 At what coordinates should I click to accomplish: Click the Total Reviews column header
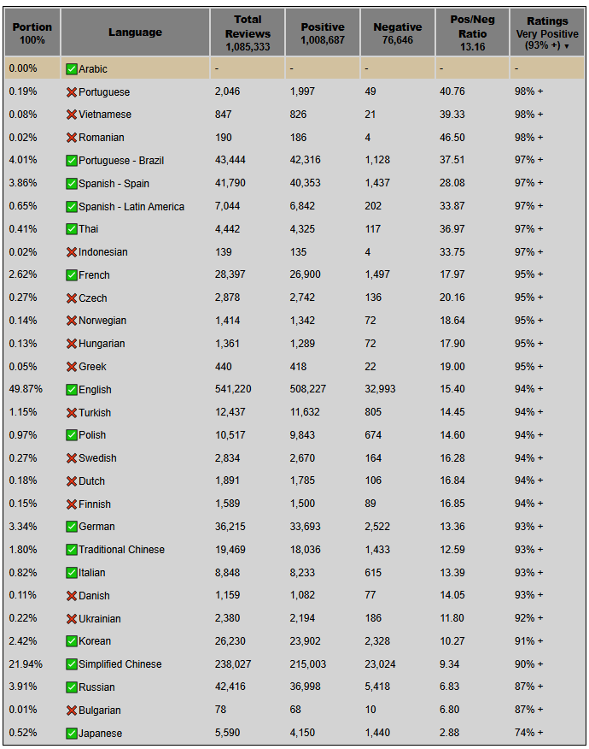[248, 32]
